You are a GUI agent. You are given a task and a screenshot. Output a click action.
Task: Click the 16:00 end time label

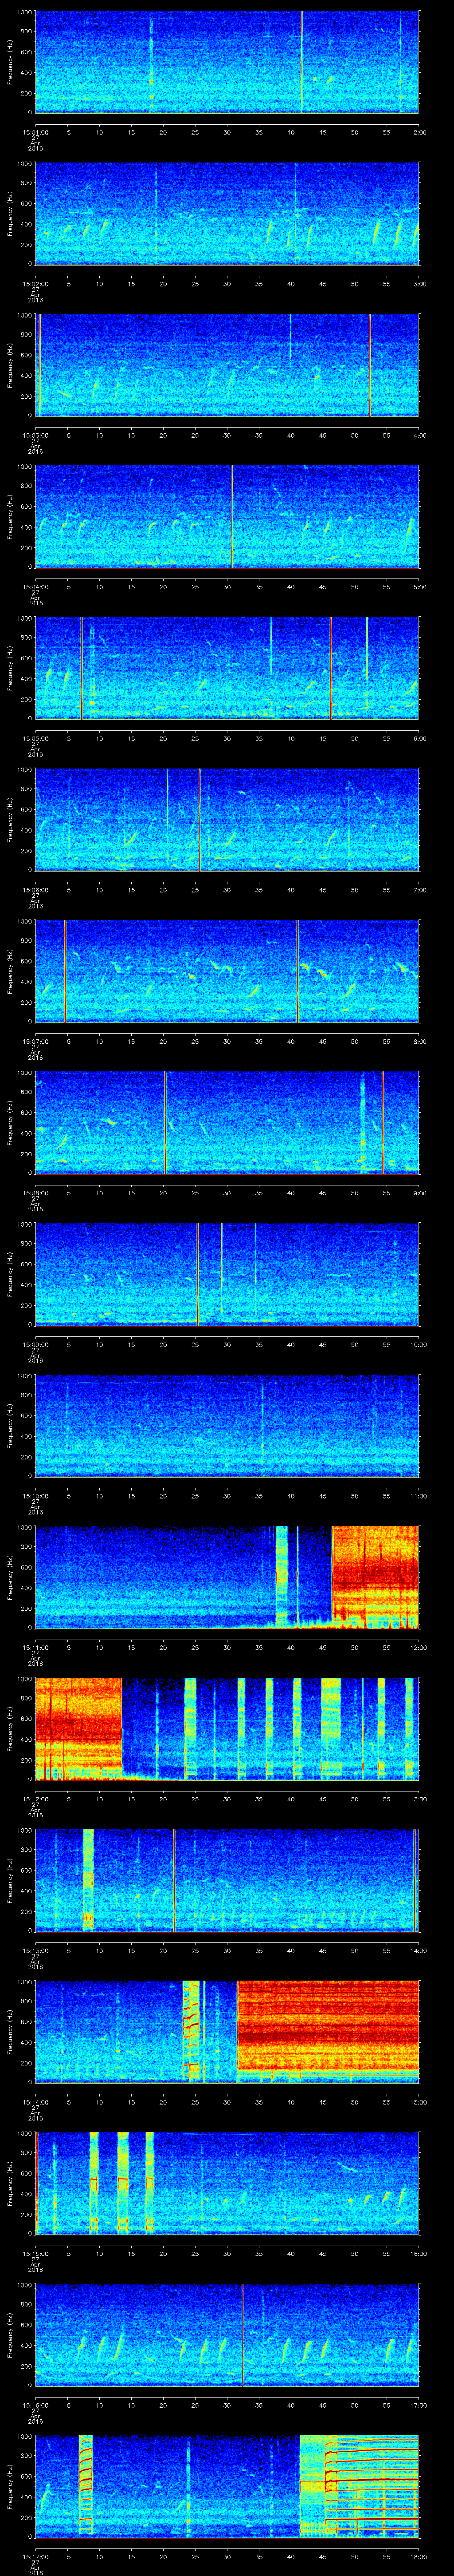click(x=418, y=2255)
